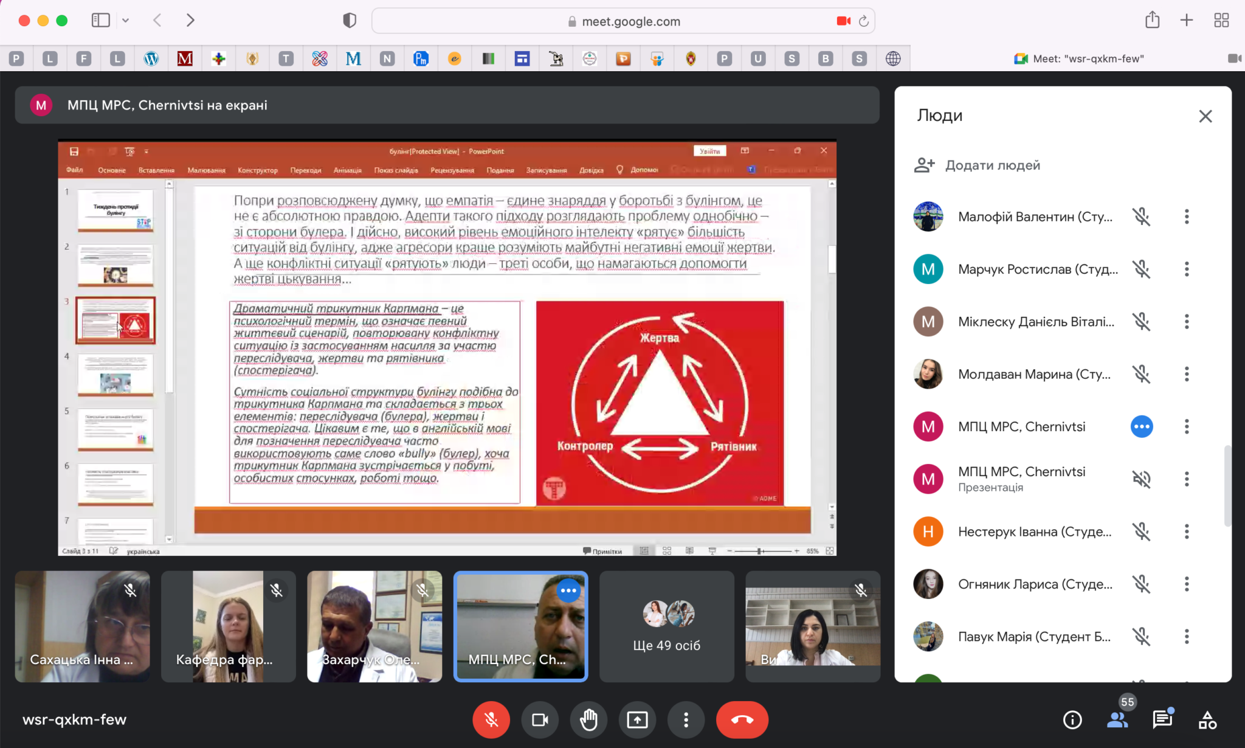Click the Wikipedia W pinned tab
Viewport: 1245px width, 748px height.
pyautogui.click(x=151, y=58)
